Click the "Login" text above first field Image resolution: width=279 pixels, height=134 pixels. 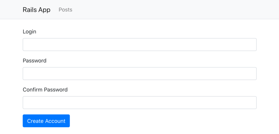tap(29, 32)
